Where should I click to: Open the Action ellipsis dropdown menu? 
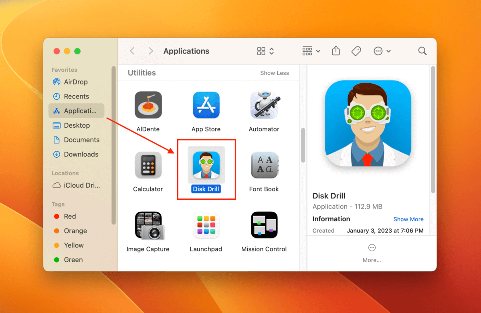[x=382, y=51]
